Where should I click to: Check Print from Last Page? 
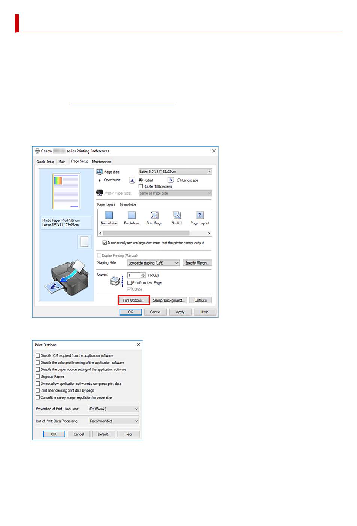point(130,283)
